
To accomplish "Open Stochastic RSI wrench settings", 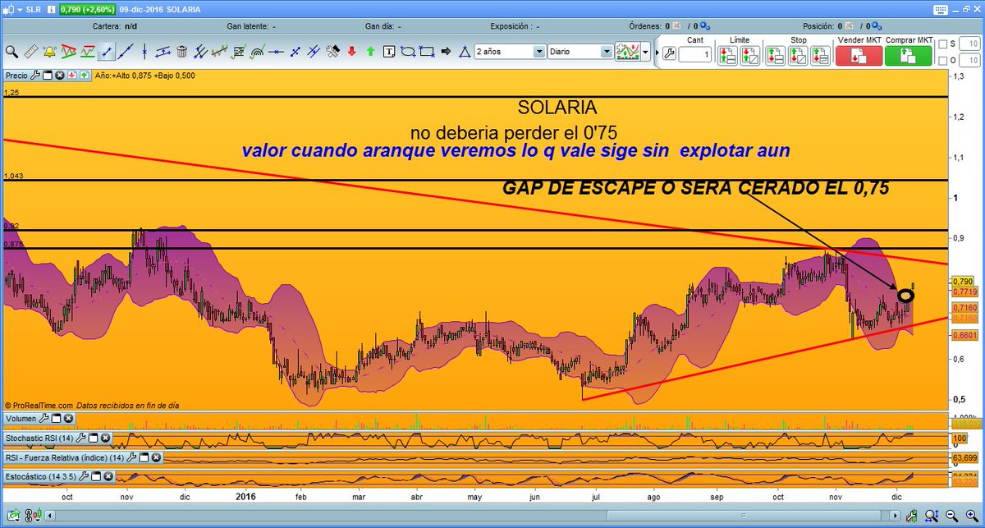I will click(x=80, y=438).
